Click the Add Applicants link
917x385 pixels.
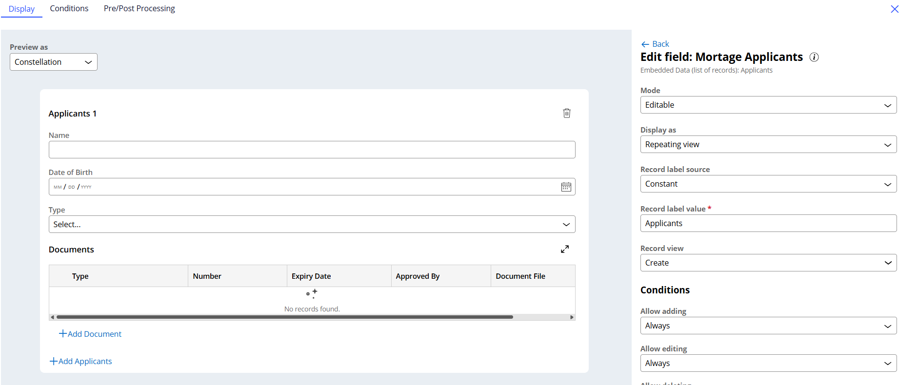coord(81,361)
